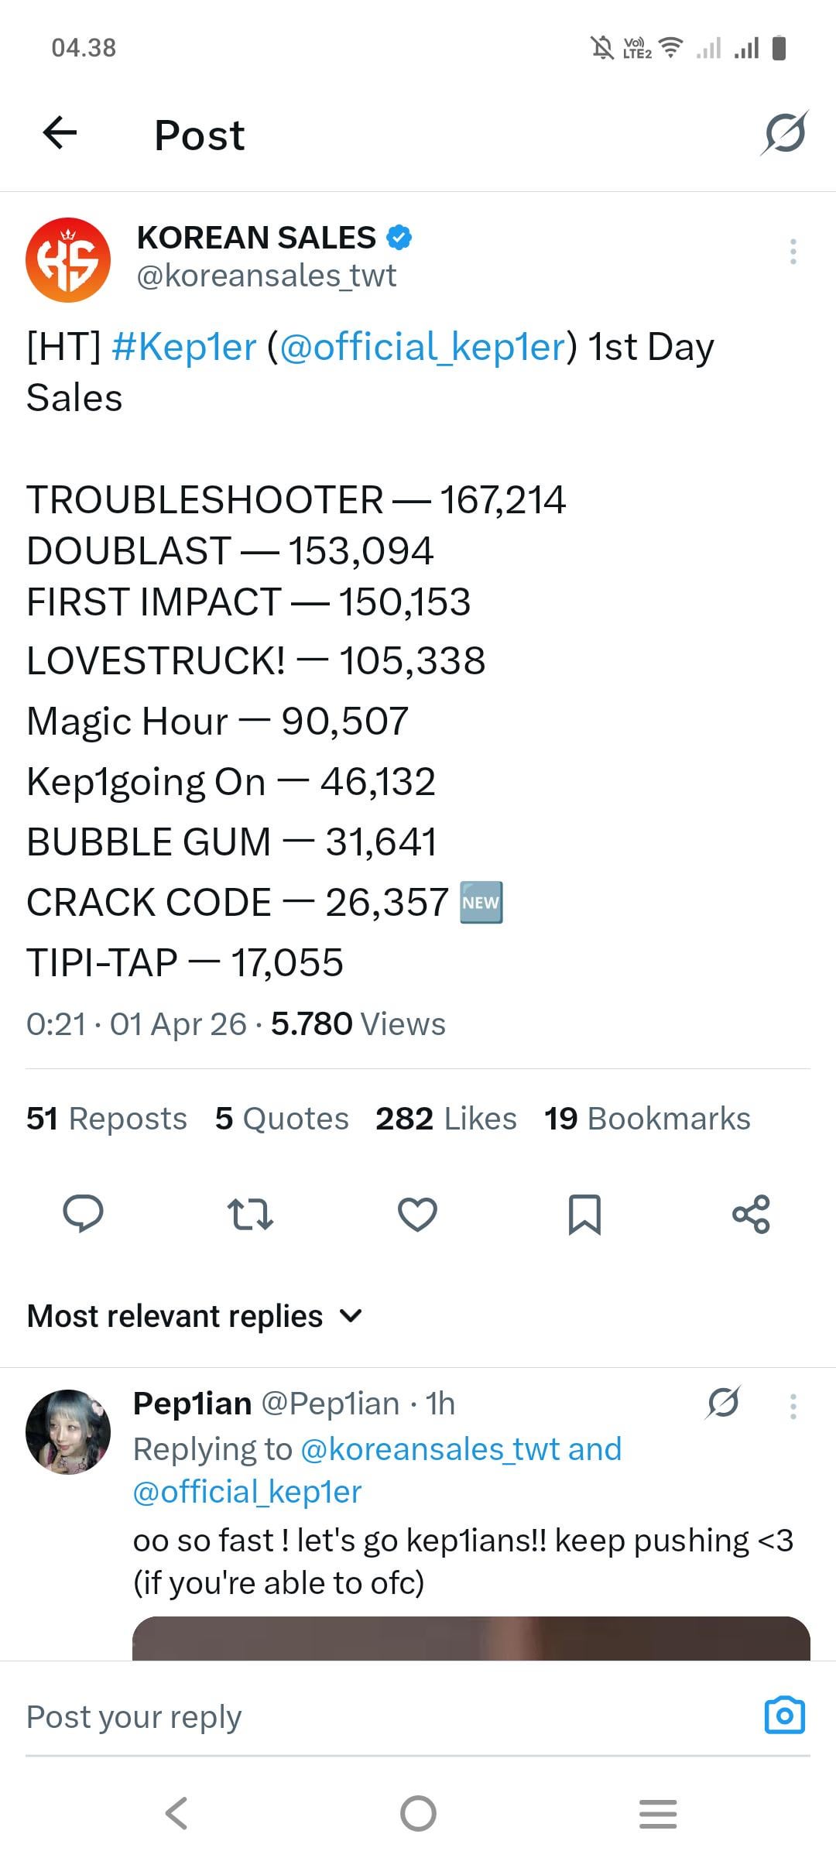Repost this Kep1er sales post

(250, 1213)
